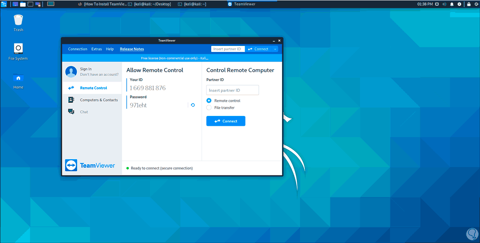The height and width of the screenshot is (243, 480).
Task: Open the volume icon in tray
Action: coord(444,4)
